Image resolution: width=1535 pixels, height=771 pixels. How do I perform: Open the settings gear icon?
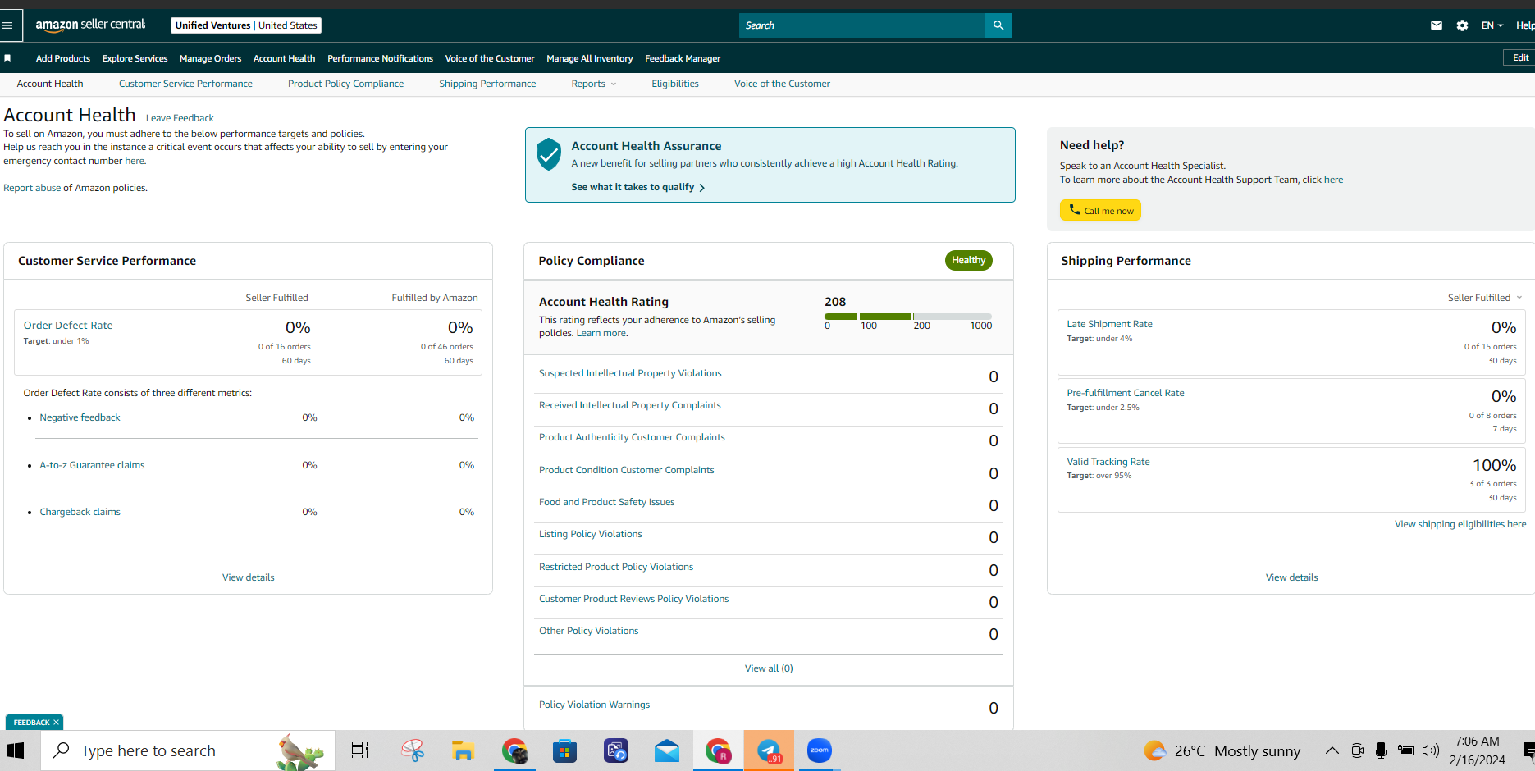1462,25
